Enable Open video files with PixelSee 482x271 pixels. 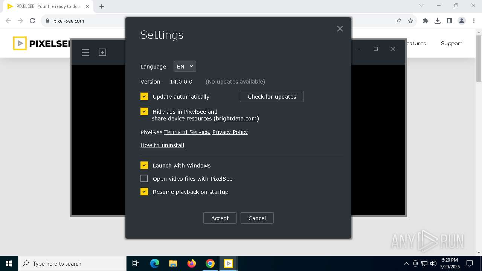tap(144, 178)
